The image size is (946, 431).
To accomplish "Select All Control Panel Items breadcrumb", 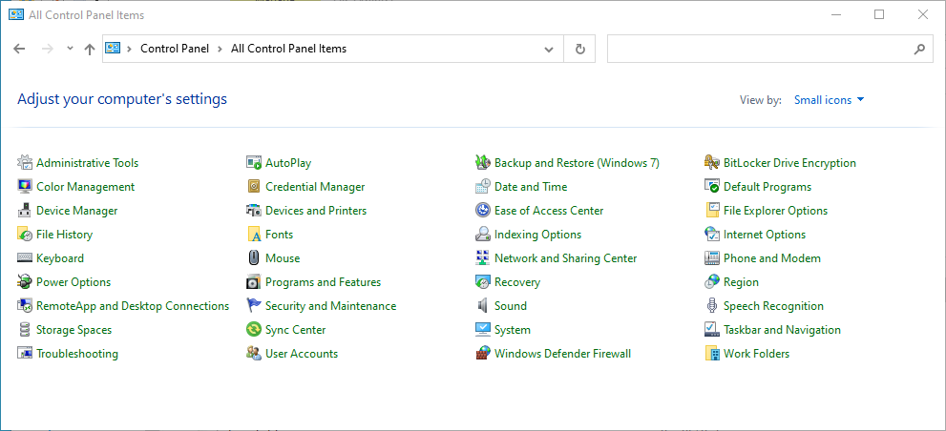I will (288, 49).
